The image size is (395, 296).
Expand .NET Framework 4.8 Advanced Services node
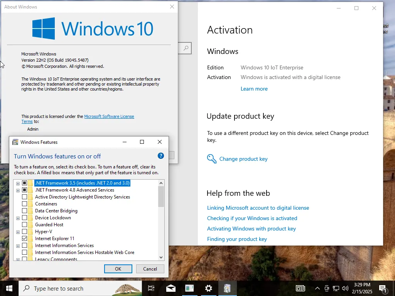click(x=18, y=190)
